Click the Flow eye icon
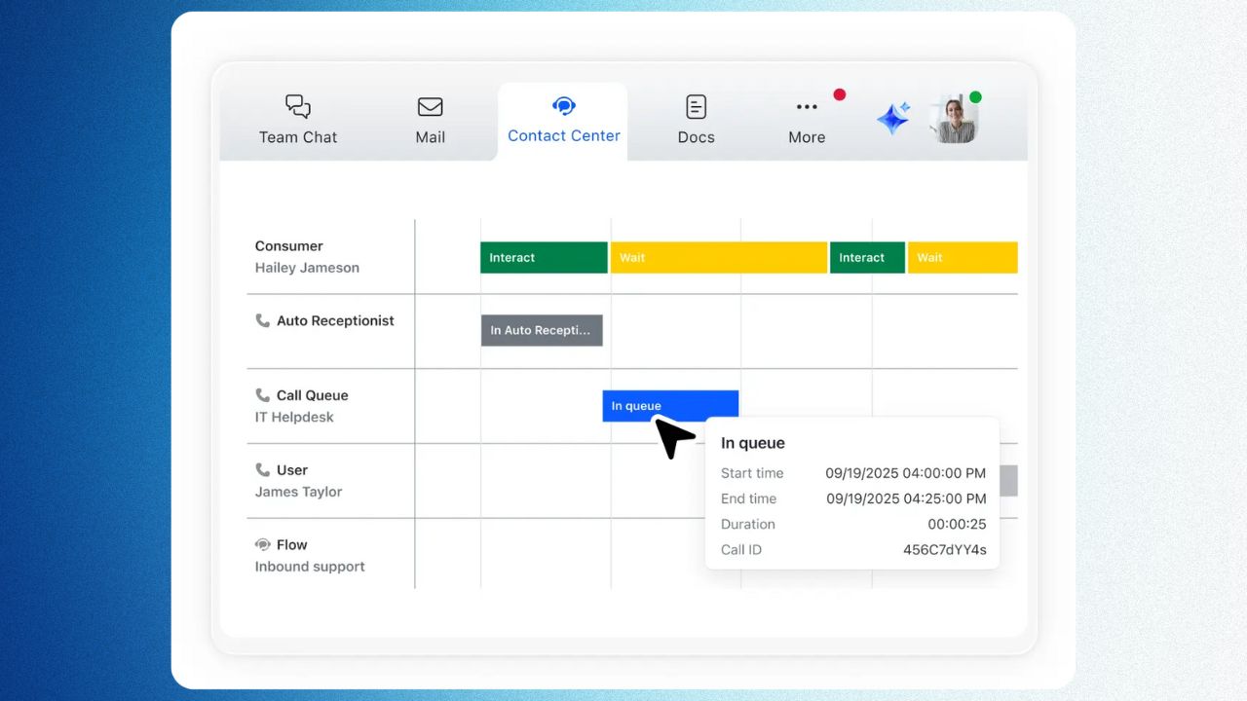Image resolution: width=1247 pixels, height=701 pixels. (262, 545)
